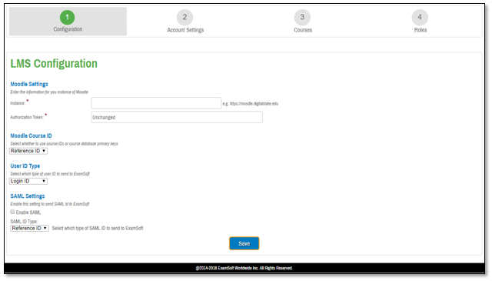
Task: Enable the SAML checkbox
Action: pyautogui.click(x=12, y=212)
